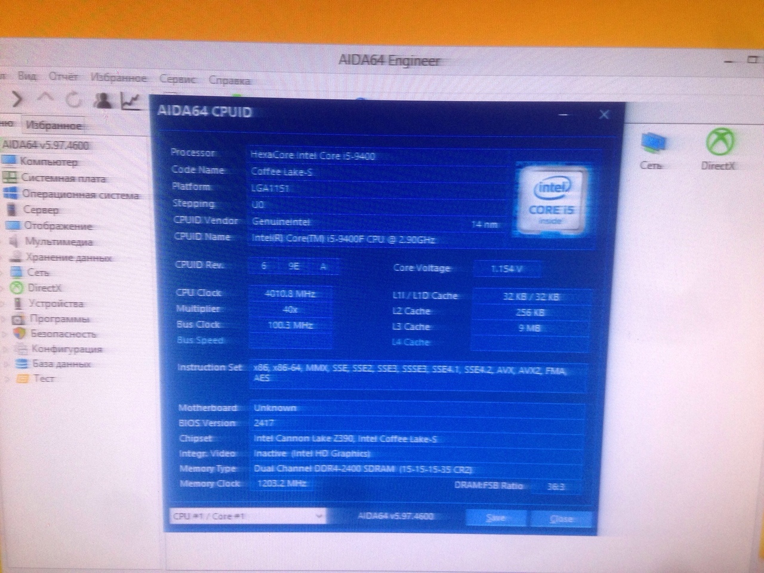764x573 pixels.
Task: Open the Отчёт menu
Action: (63, 76)
